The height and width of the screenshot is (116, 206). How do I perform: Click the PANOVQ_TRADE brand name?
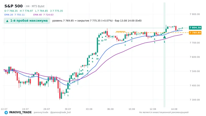pyautogui.click(x=20, y=112)
